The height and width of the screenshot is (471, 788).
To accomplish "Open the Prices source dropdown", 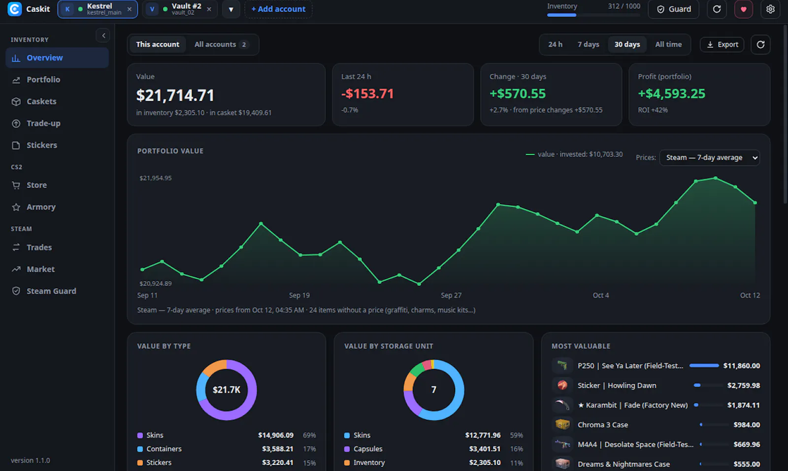I will point(709,157).
